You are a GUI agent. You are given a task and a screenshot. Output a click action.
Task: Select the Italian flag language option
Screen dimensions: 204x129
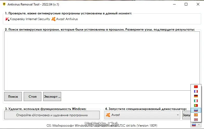click(196, 101)
